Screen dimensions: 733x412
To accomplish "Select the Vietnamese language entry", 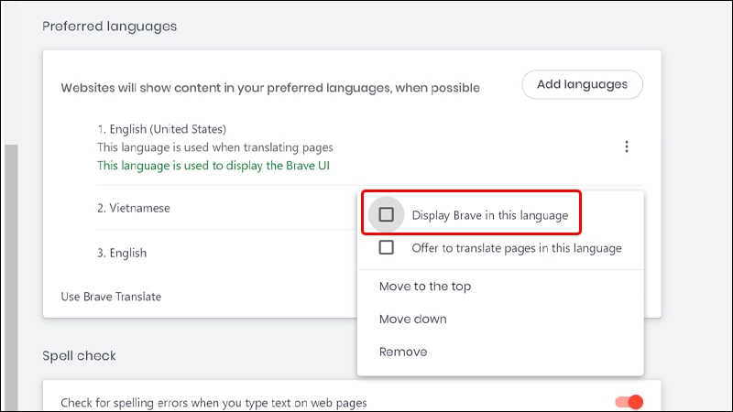I will [134, 208].
